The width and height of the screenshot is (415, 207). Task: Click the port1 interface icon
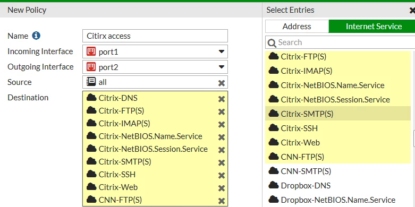point(91,51)
